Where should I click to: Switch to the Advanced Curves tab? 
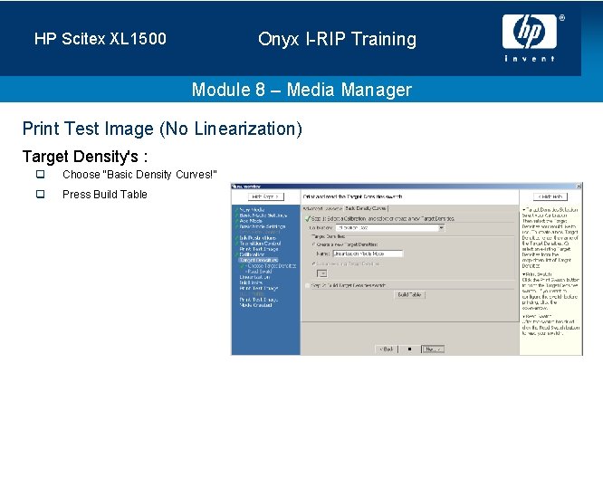point(322,208)
